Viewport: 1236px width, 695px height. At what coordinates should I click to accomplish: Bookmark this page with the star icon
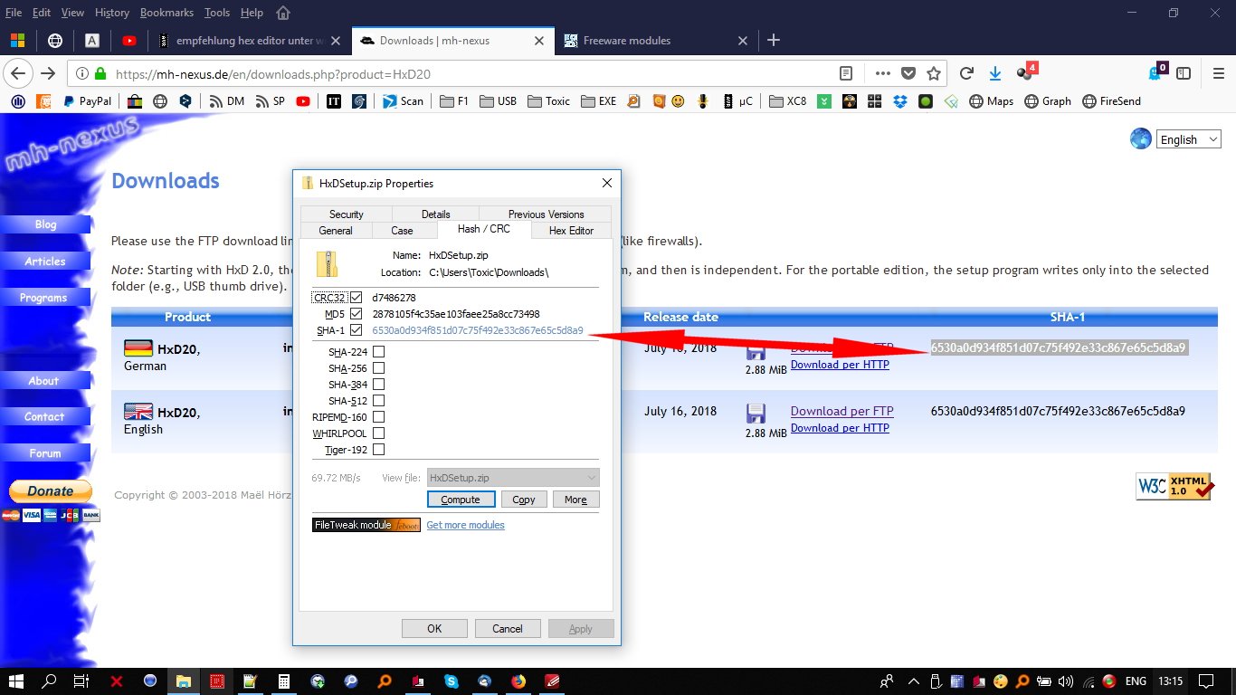coord(934,73)
